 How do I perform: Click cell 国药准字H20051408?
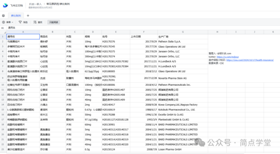116,95
